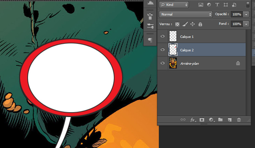255x148 pixels.
Task: Delete layer with trash icon
Action: 239,120
